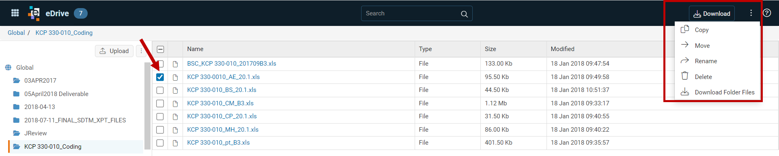The height and width of the screenshot is (156, 779).
Task: Click the globe icon next to Global
Action: pos(8,68)
